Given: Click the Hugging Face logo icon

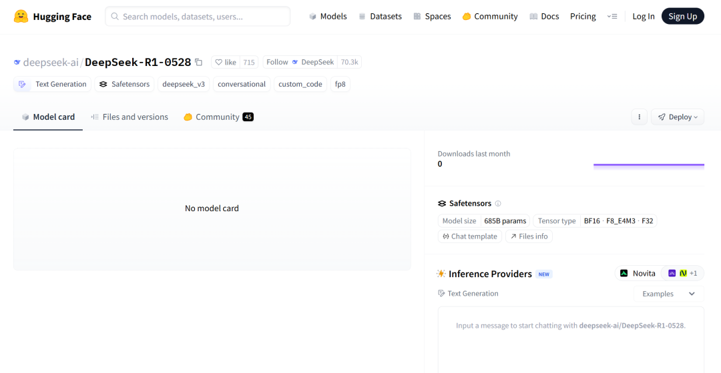Looking at the screenshot, I should [x=21, y=16].
